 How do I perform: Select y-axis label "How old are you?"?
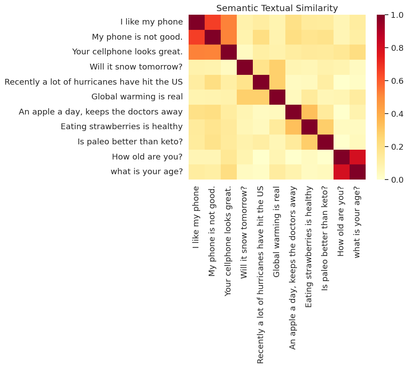[x=147, y=157]
